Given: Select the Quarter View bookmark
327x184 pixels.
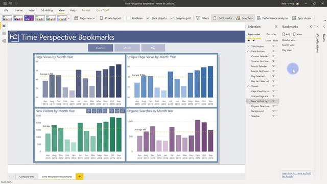Looking at the screenshot, I should coord(289,40).
